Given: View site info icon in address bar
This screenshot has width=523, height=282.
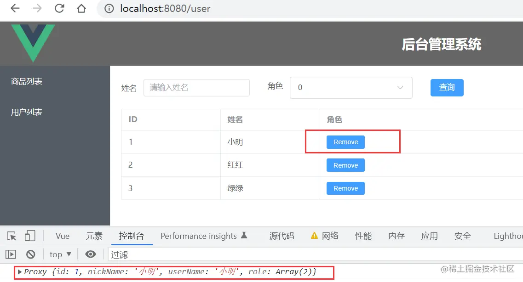Looking at the screenshot, I should point(109,8).
